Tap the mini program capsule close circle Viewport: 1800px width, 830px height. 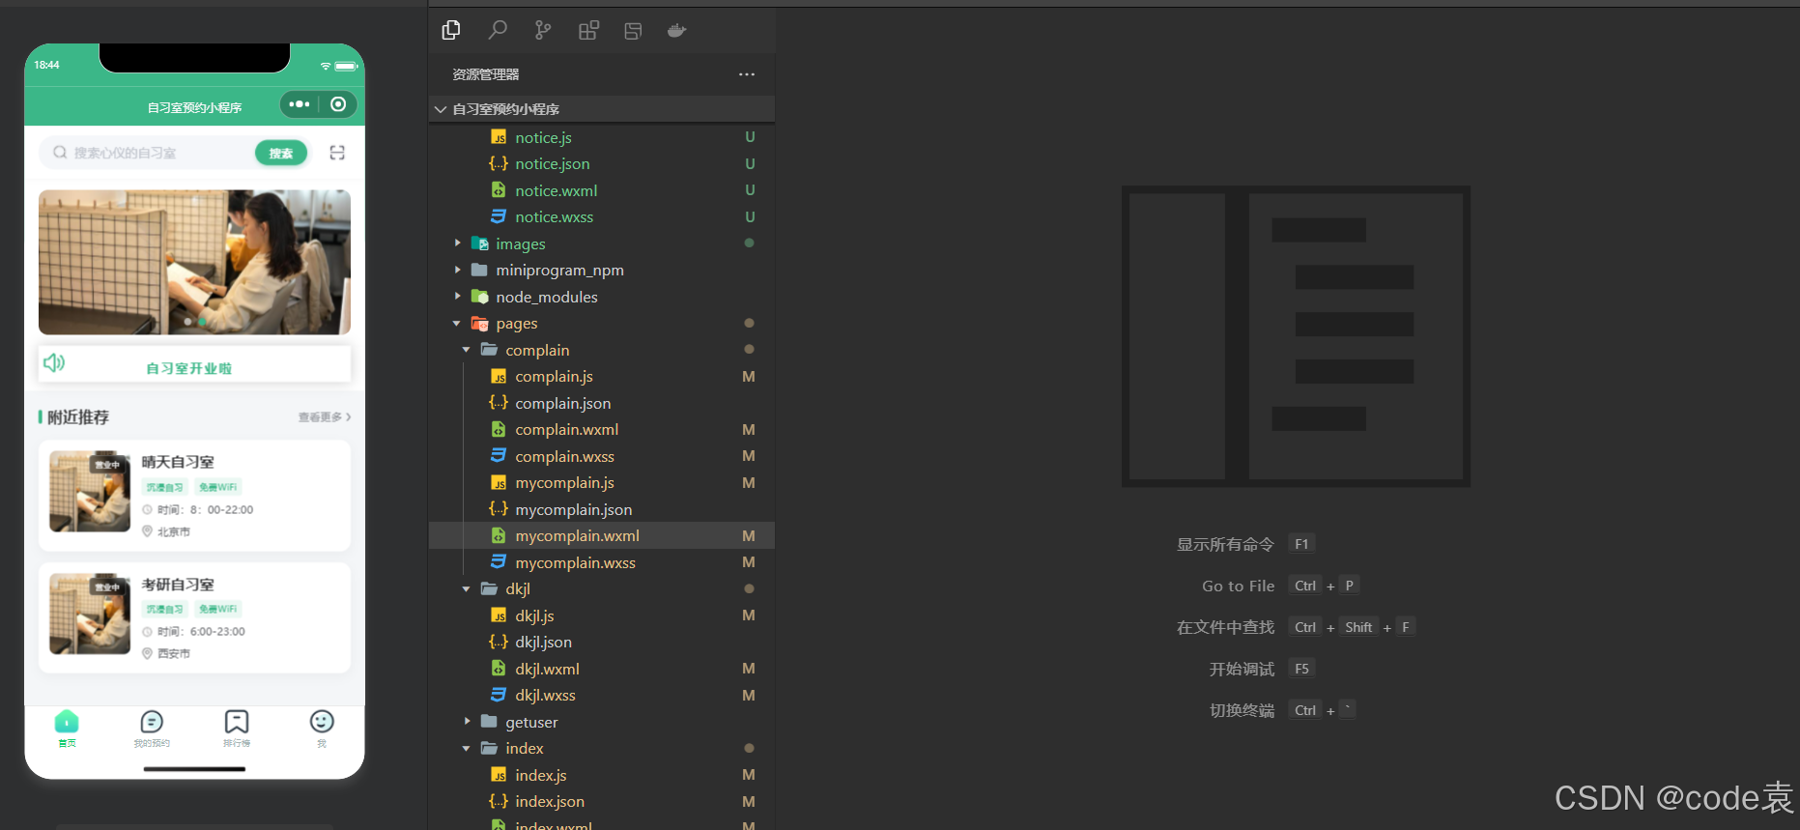coord(338,104)
